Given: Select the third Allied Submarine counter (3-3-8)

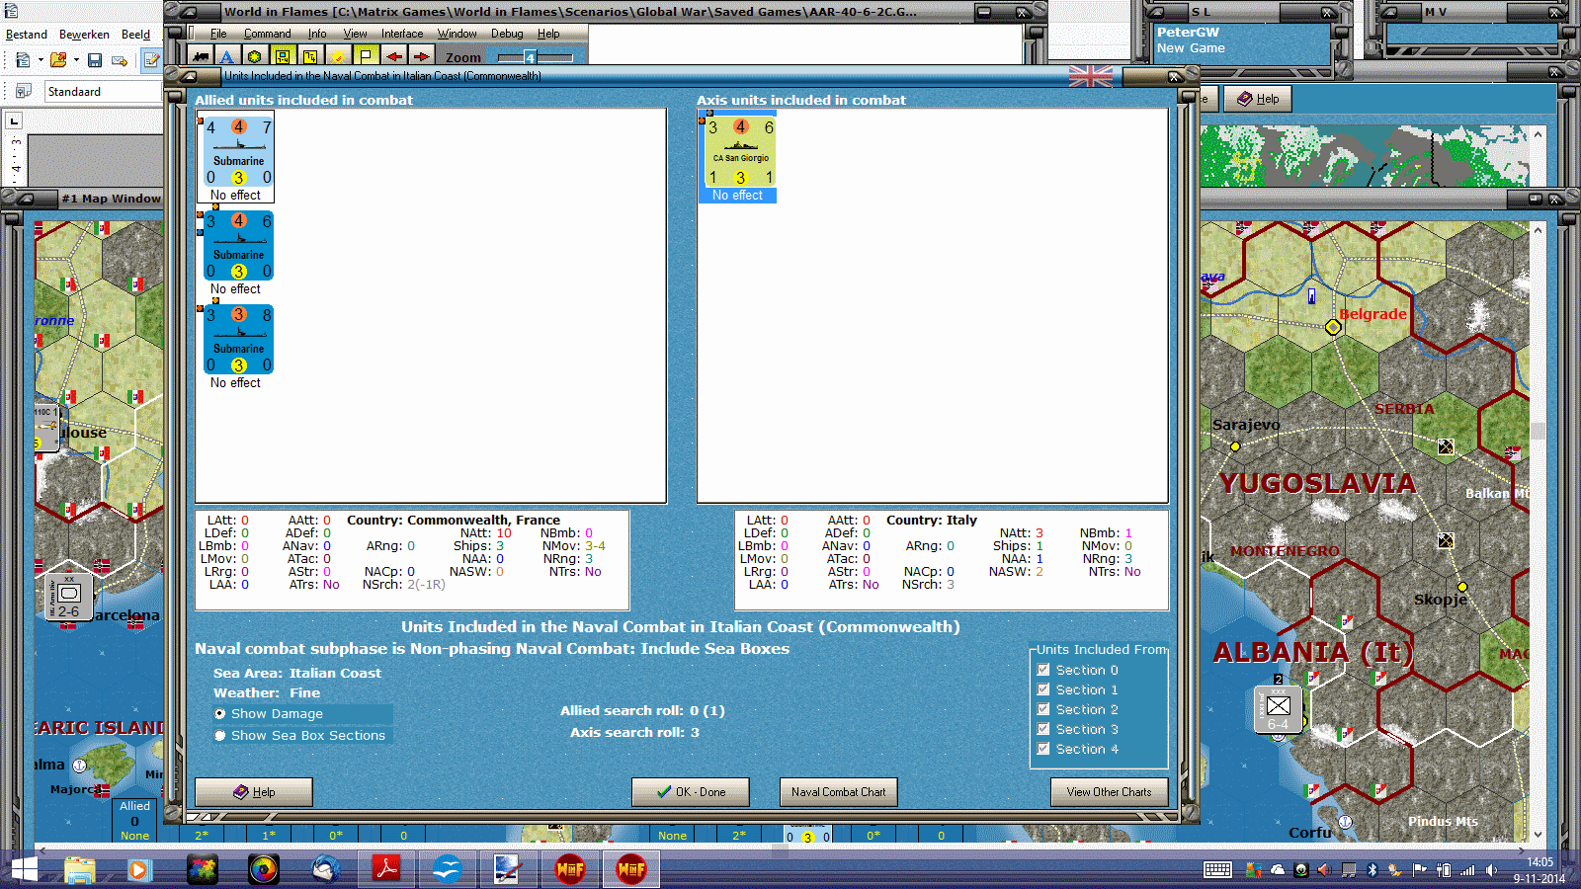Looking at the screenshot, I should tap(238, 340).
